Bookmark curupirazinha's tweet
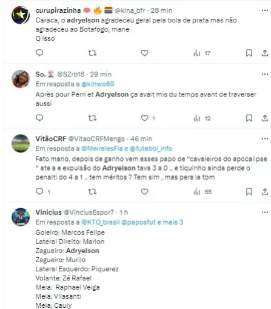This screenshot has height=309, width=271. pyautogui.click(x=249, y=53)
